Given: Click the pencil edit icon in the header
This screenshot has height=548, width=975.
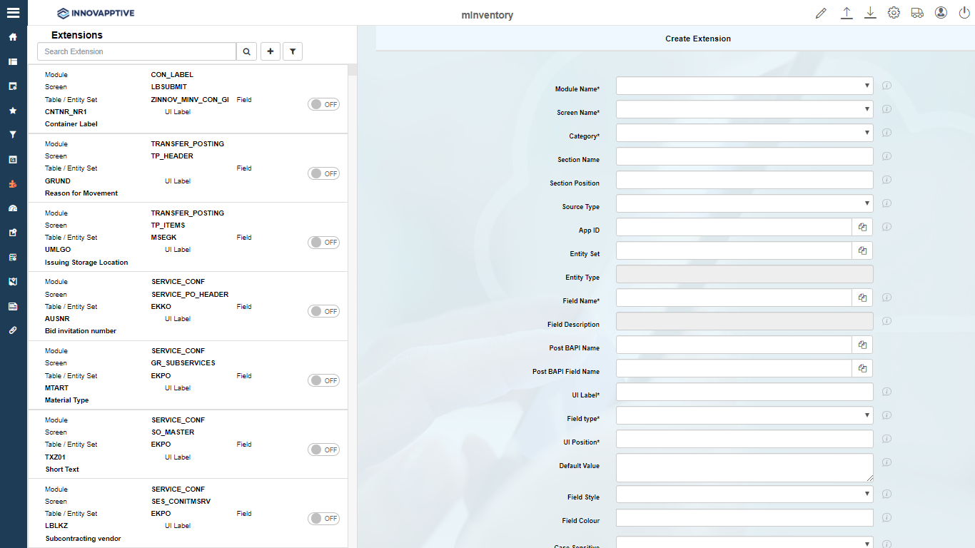Looking at the screenshot, I should pyautogui.click(x=821, y=13).
